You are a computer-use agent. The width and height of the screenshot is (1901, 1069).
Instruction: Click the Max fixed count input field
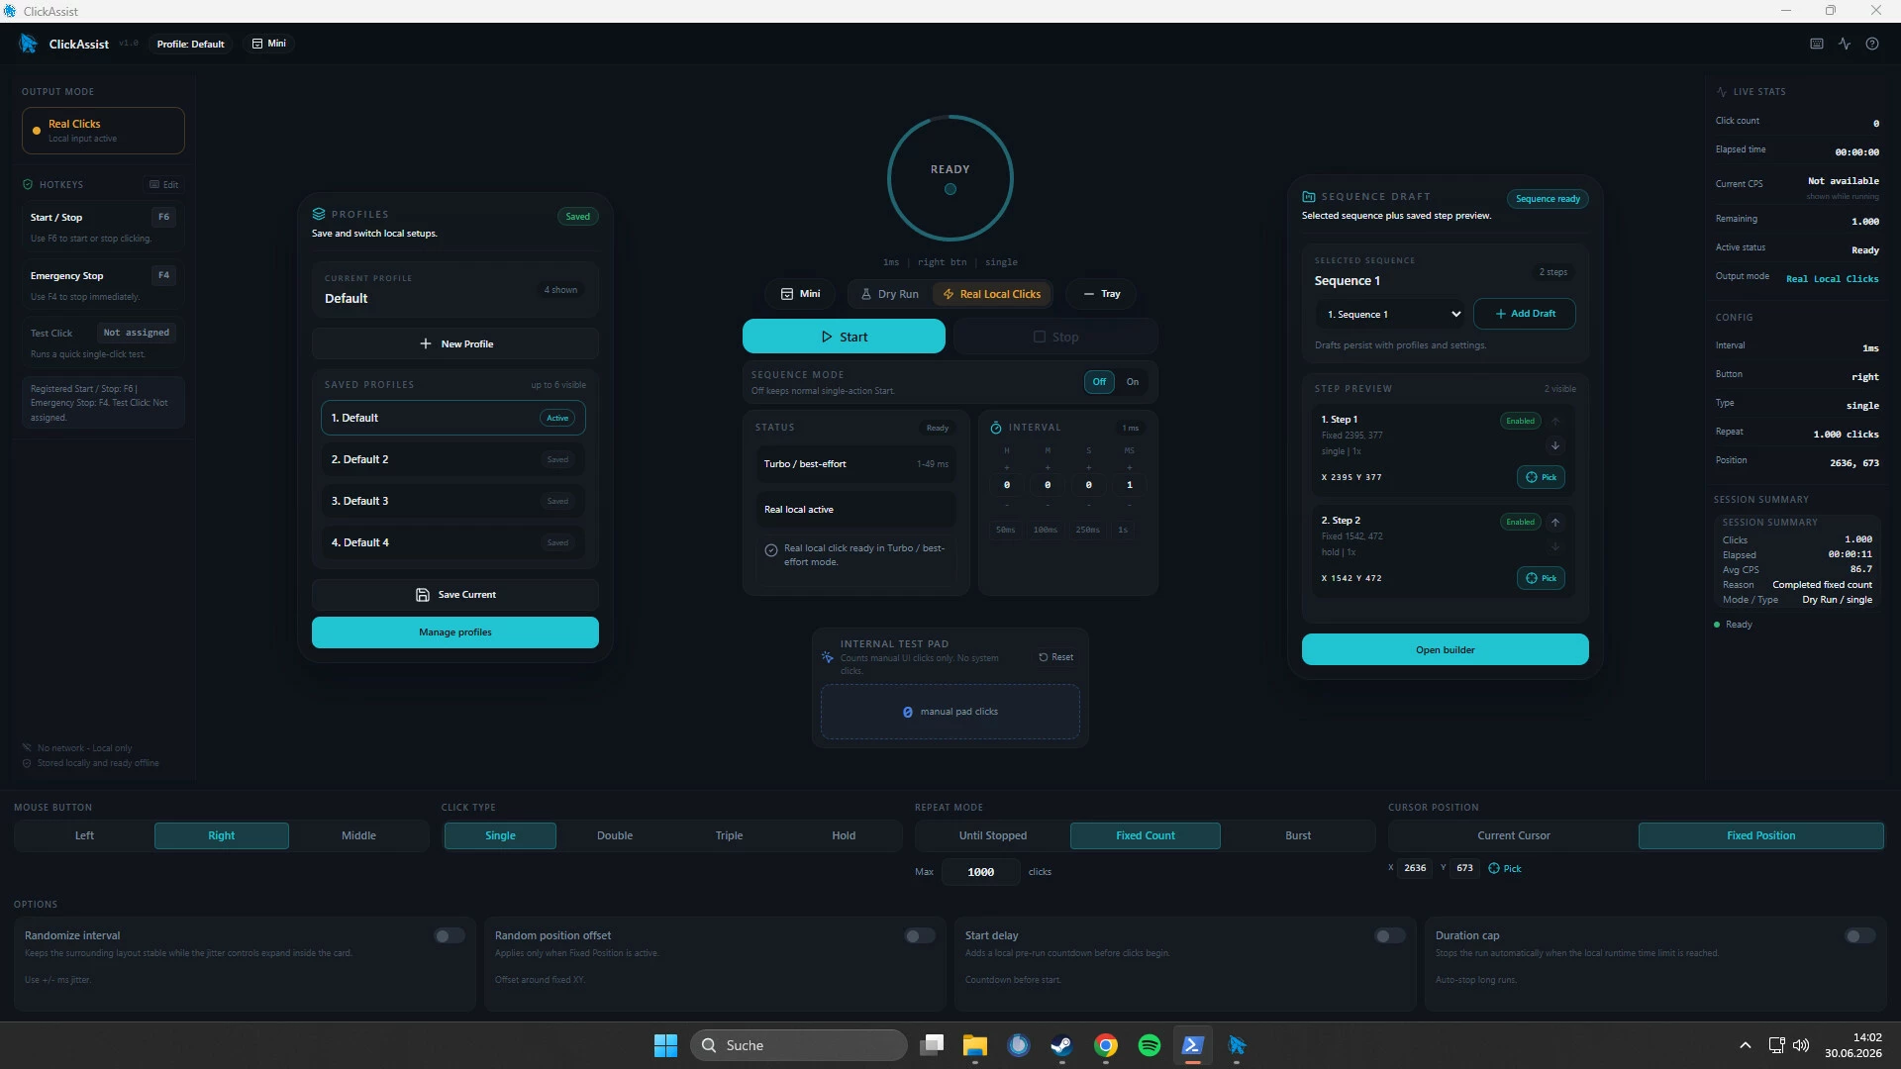pos(980,872)
